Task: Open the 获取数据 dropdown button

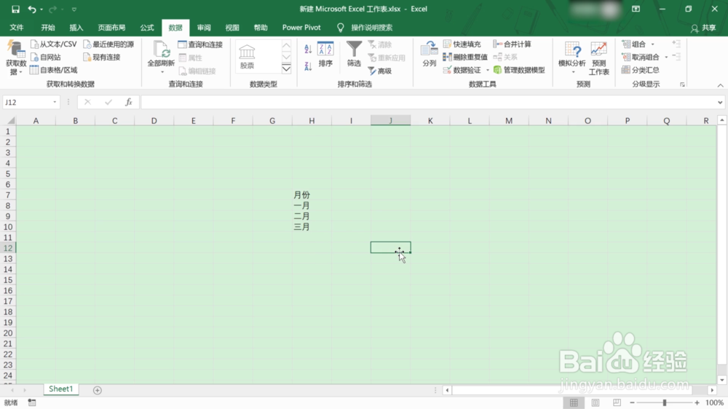Action: tap(16, 58)
